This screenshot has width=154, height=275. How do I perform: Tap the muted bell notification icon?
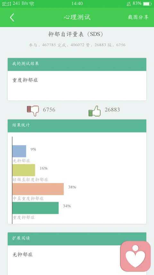coord(129,4)
